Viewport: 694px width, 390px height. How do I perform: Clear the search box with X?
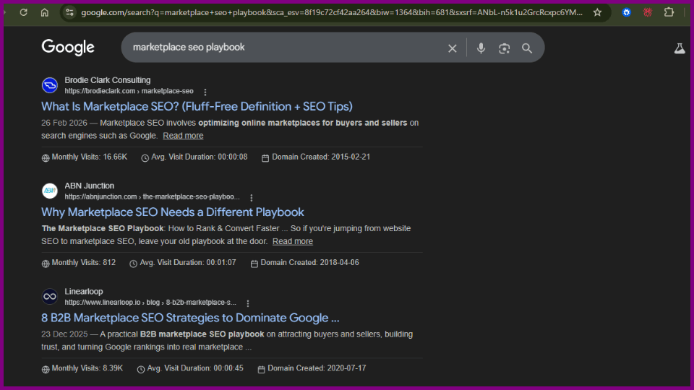tap(452, 48)
